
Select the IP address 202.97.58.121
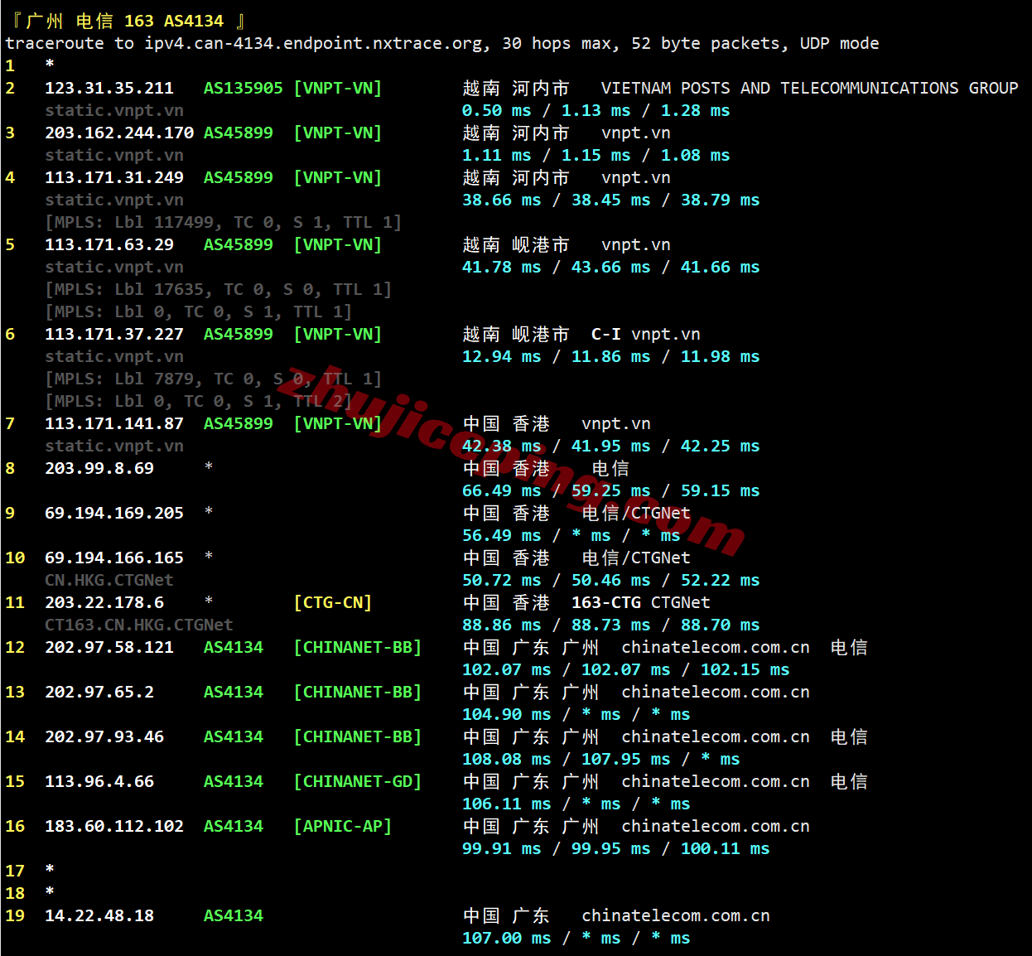tap(109, 647)
